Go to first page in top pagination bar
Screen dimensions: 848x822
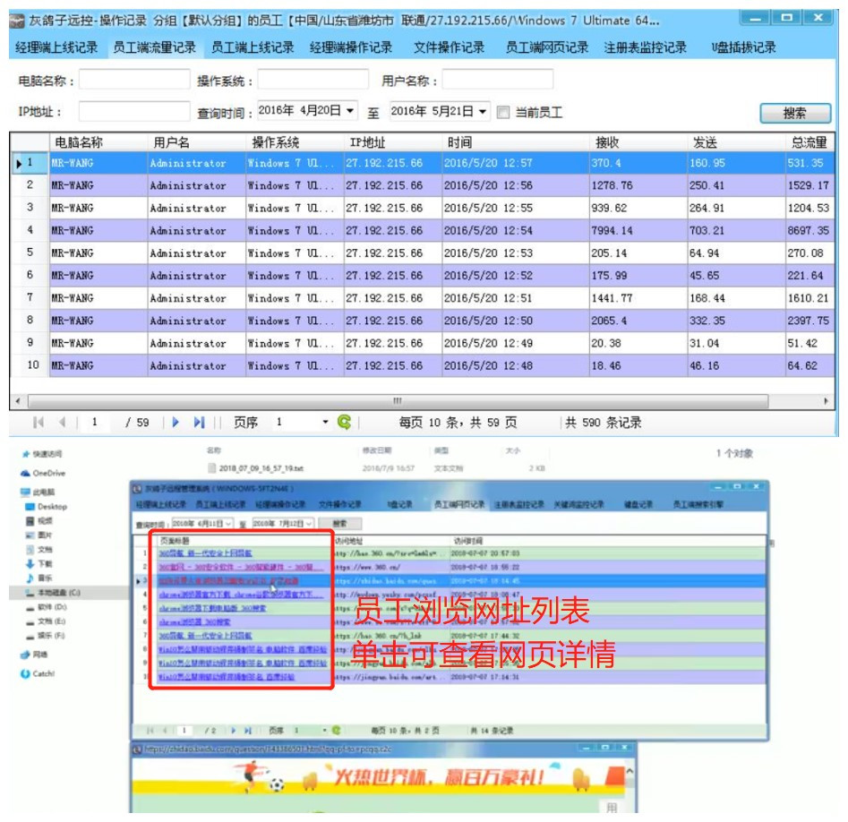click(x=39, y=423)
